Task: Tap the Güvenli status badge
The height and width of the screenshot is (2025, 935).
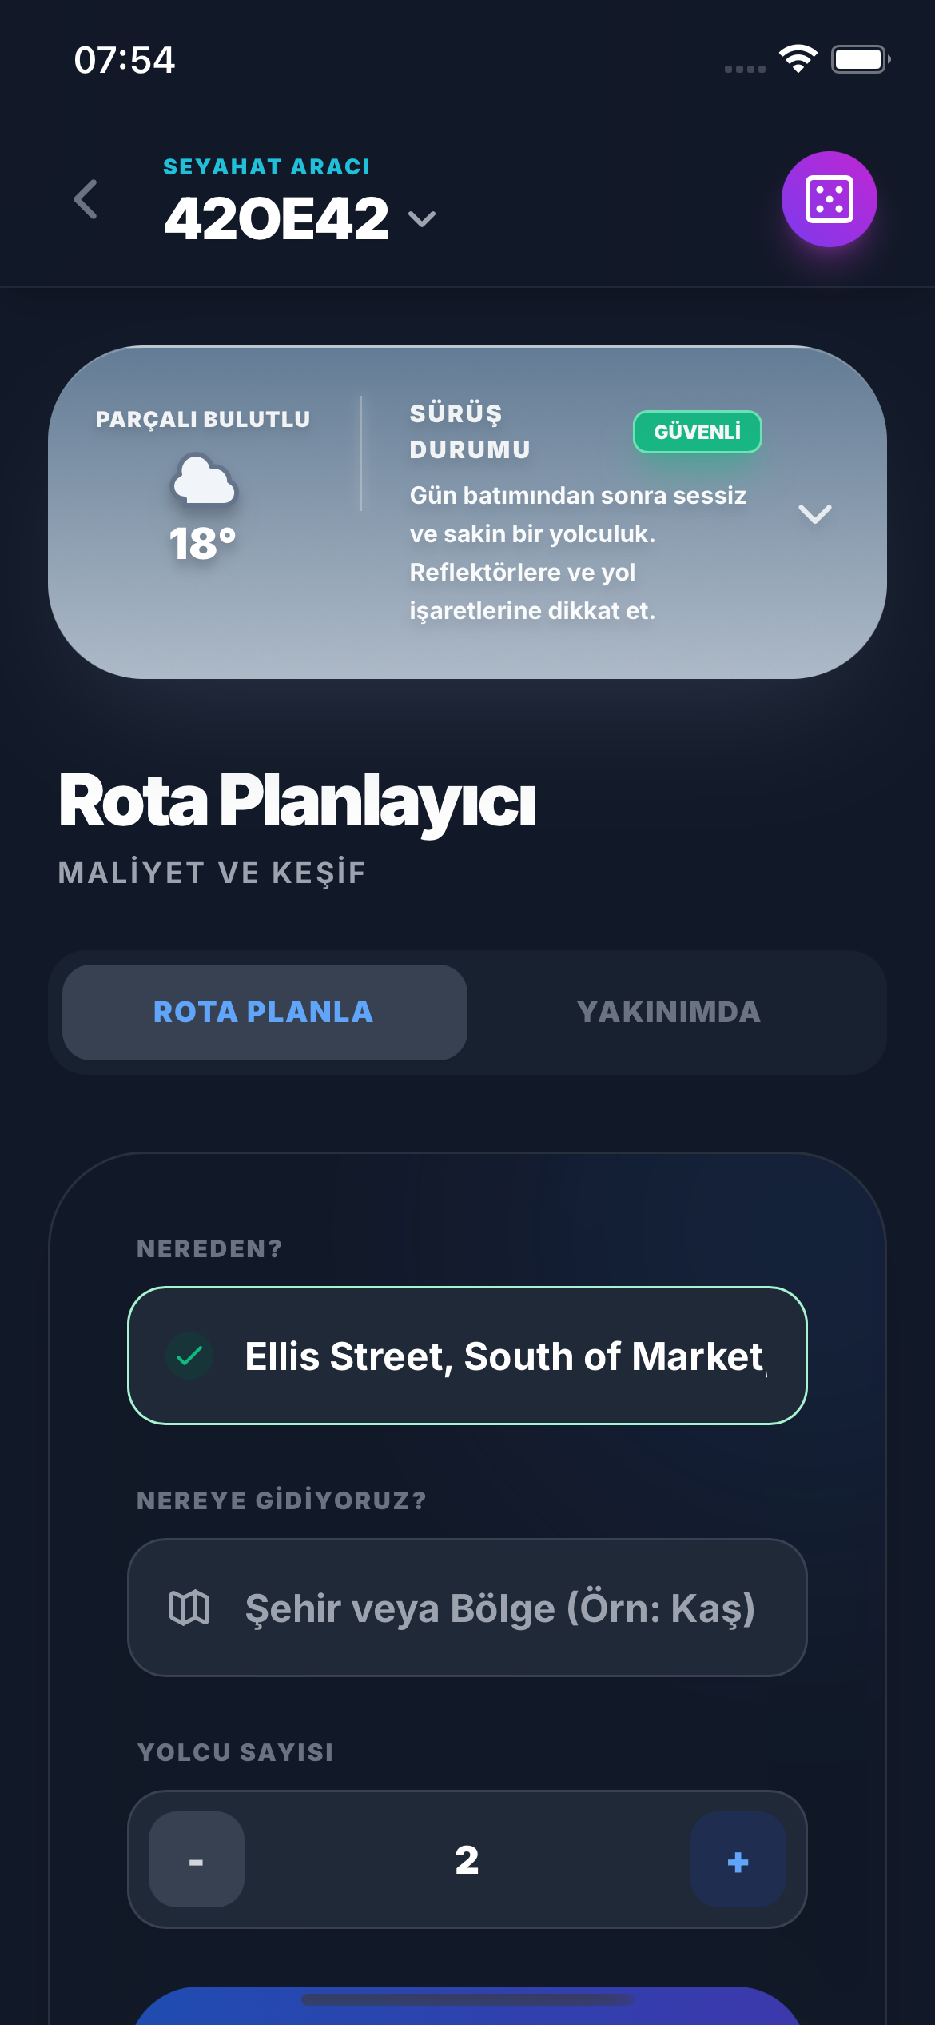Action: click(697, 432)
